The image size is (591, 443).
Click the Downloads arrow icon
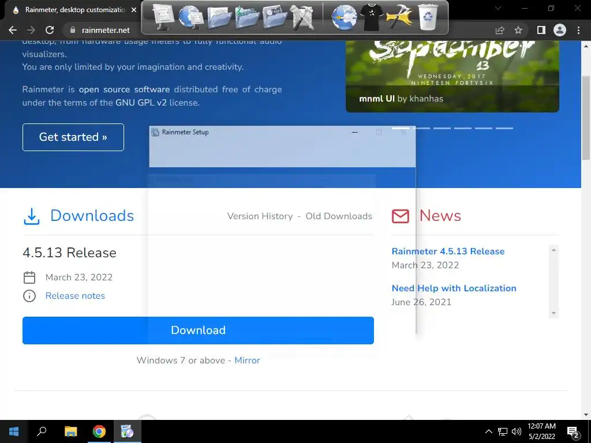tap(32, 216)
